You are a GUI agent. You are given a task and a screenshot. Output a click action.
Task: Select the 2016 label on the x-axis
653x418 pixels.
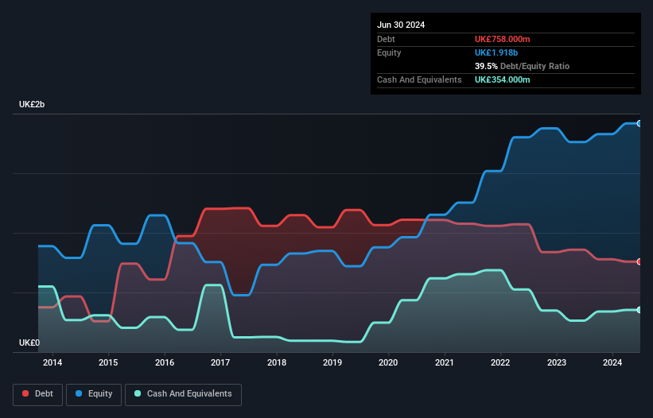(x=165, y=362)
